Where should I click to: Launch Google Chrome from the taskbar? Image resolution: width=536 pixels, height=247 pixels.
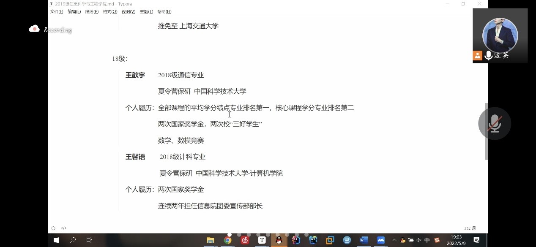click(227, 240)
